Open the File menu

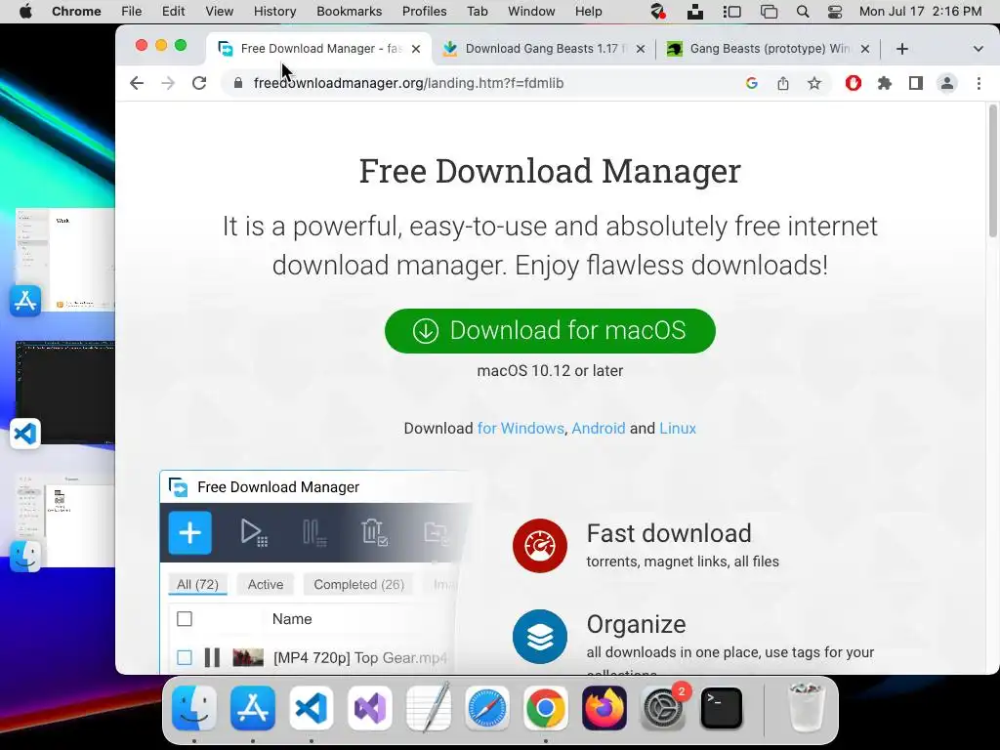point(132,12)
